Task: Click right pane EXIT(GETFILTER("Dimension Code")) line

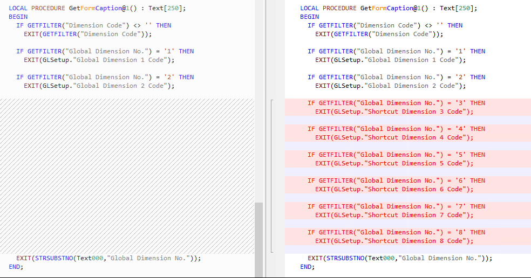Action: pyautogui.click(x=379, y=34)
